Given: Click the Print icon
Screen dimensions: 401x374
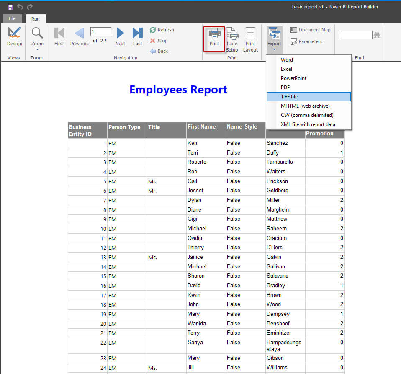Looking at the screenshot, I should tap(214, 37).
